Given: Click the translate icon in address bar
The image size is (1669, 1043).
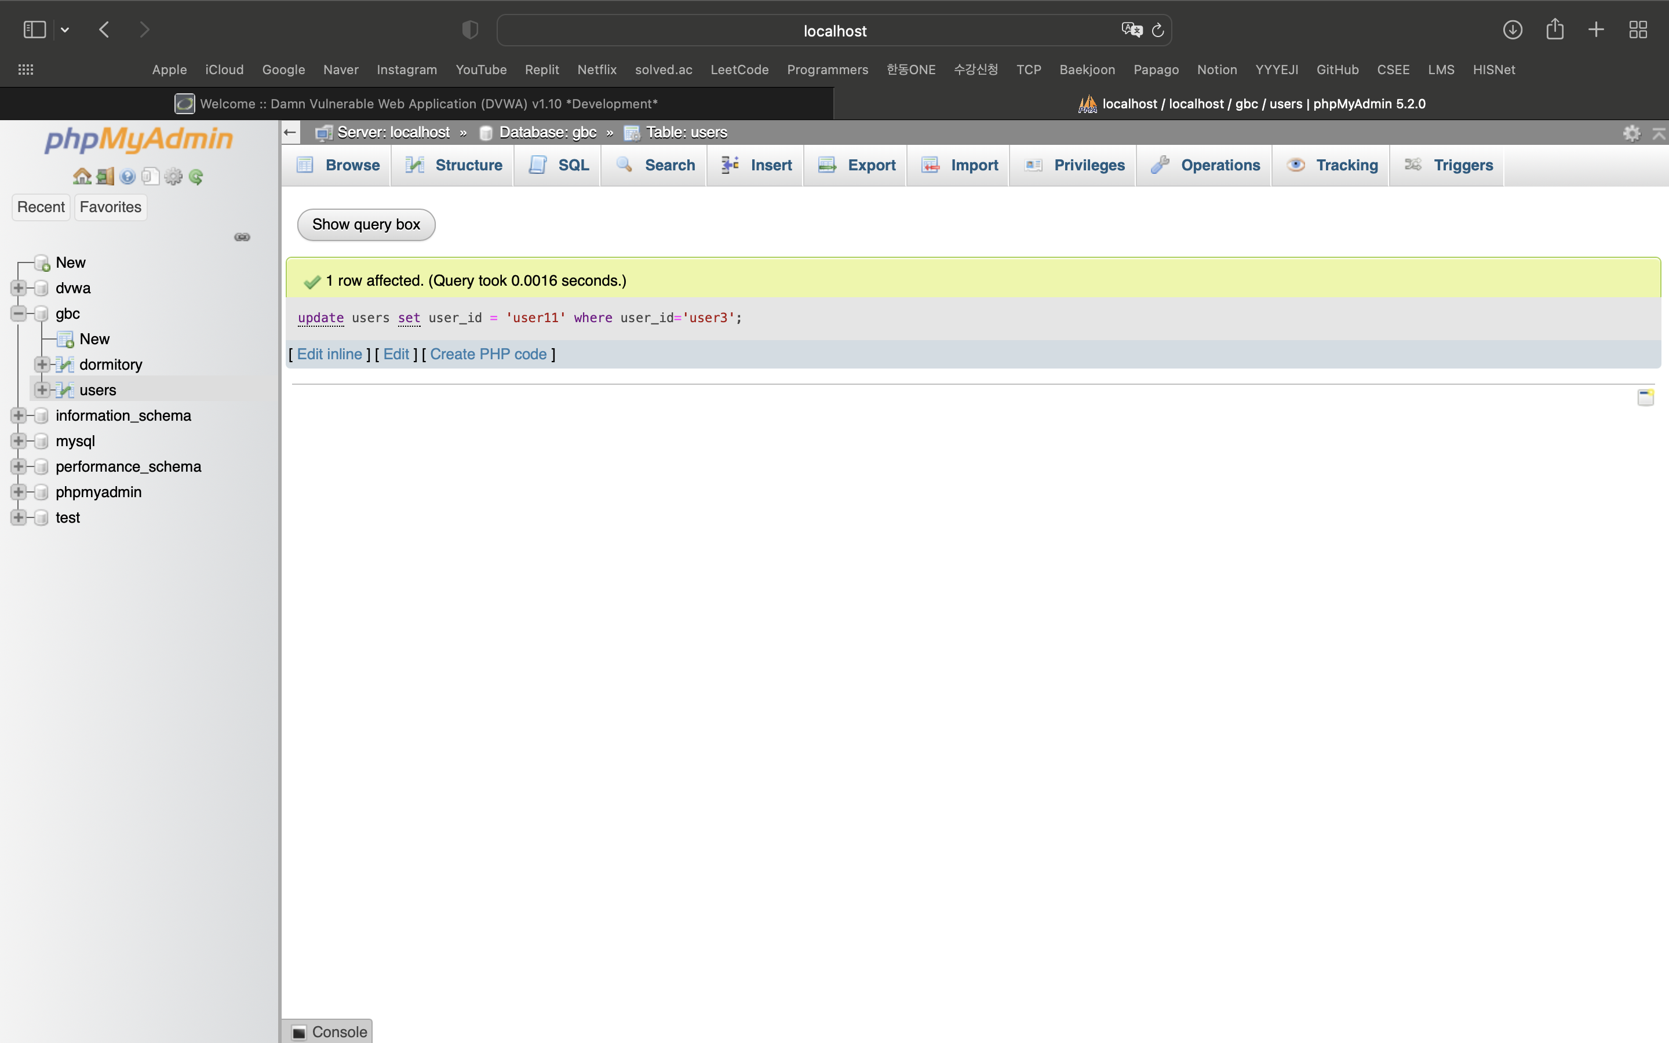Looking at the screenshot, I should coord(1132,30).
